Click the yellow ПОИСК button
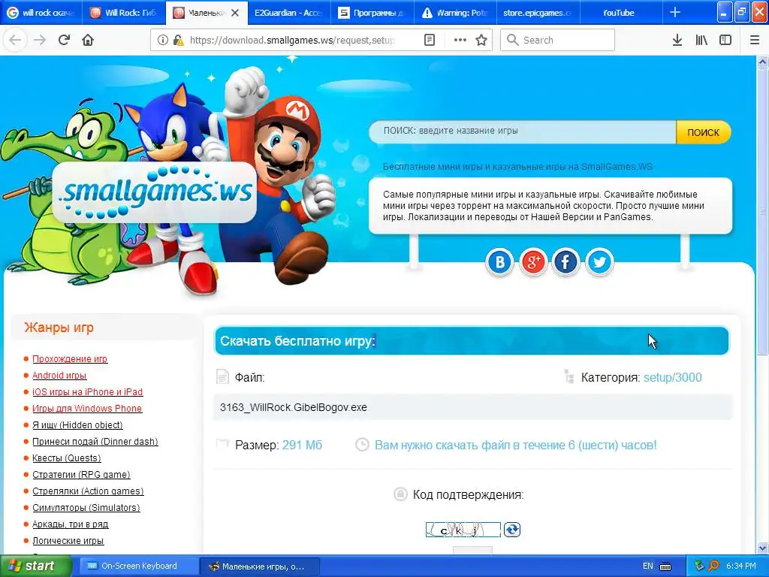 703,132
